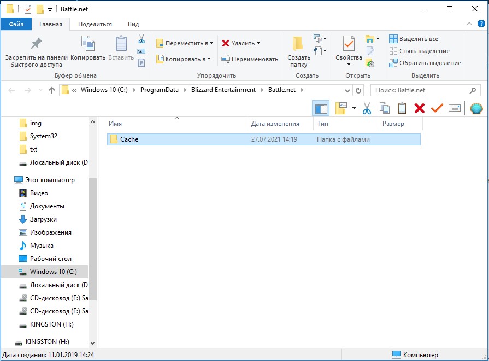Click Windows 10 (C:) in address path
The height and width of the screenshot is (361, 489).
pos(104,90)
